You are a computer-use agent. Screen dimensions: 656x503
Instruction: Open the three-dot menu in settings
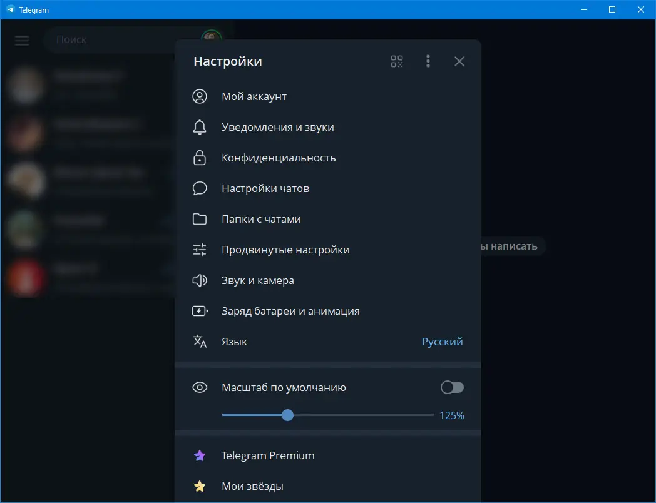click(428, 61)
